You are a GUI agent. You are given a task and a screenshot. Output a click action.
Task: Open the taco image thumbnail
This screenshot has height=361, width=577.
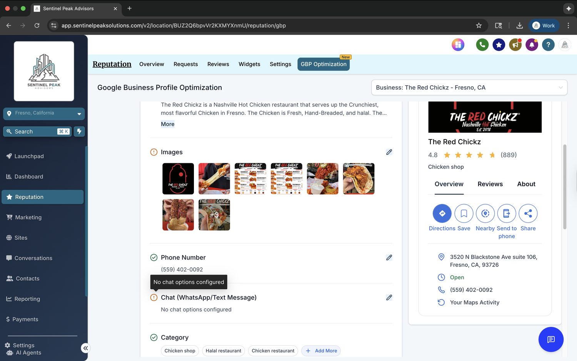pyautogui.click(x=359, y=179)
